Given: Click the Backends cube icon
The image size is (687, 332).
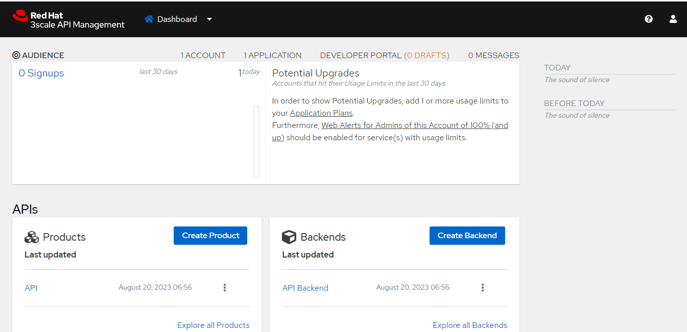Looking at the screenshot, I should (x=289, y=237).
